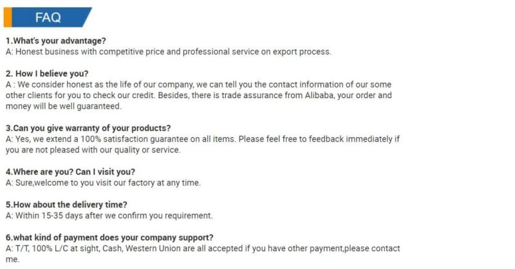515x269 pixels.
Task: Select question about payment support
Action: [109, 238]
